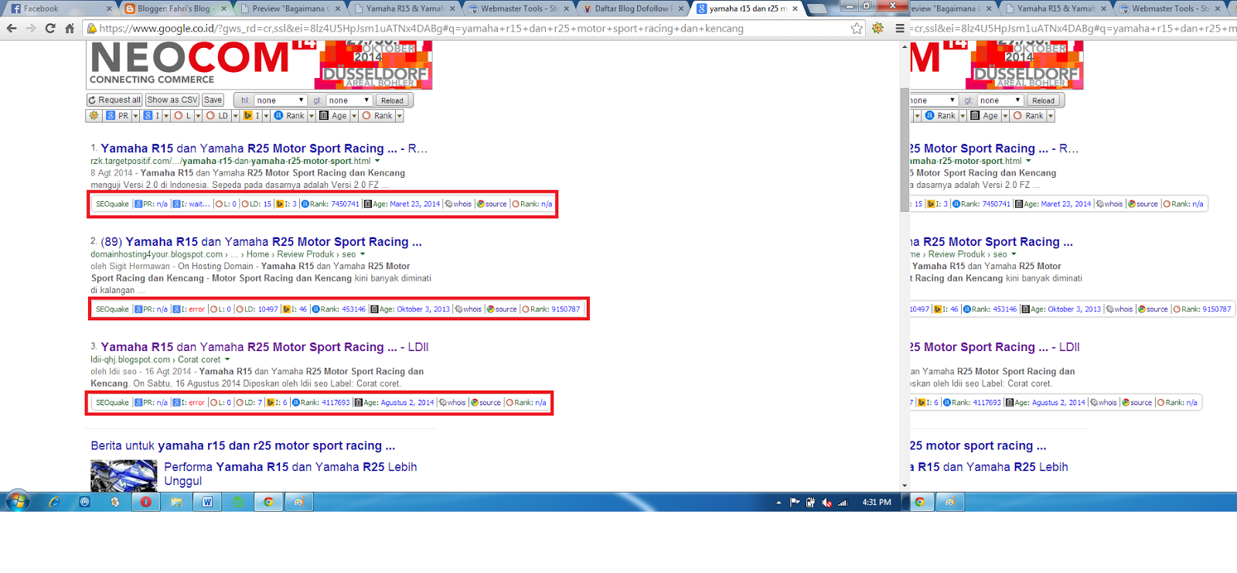Image resolution: width=1237 pixels, height=573 pixels.
Task: Click LD: 10497 in second result bar
Action: tap(257, 309)
